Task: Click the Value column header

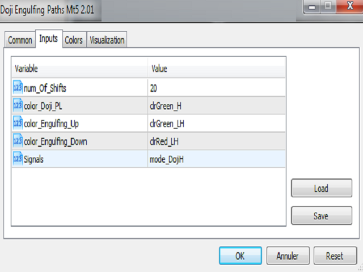Action: (x=217, y=69)
